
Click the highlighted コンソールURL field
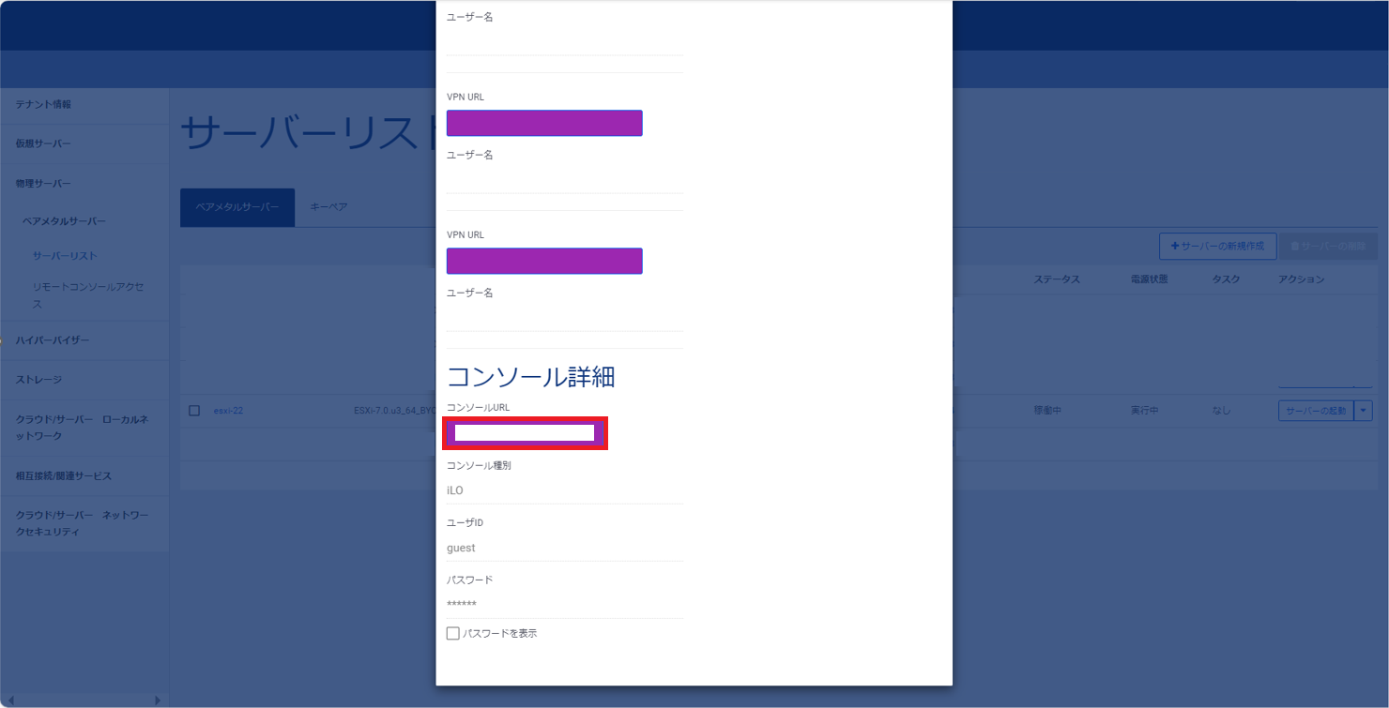(525, 433)
